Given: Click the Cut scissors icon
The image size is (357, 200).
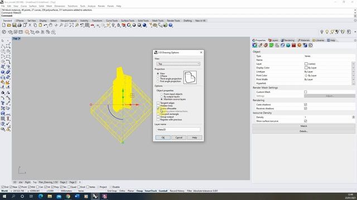Looking at the screenshot, I should pyautogui.click(x=30, y=25).
